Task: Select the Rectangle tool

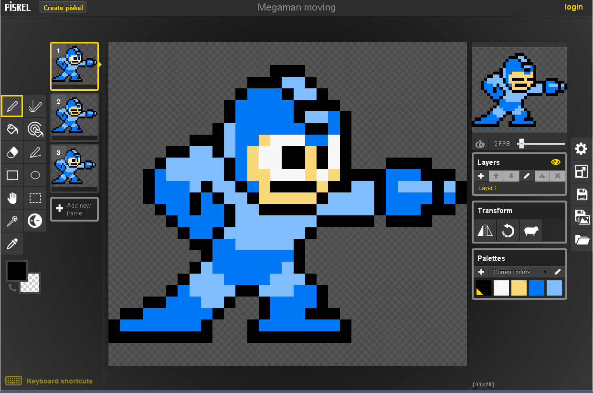Action: (x=12, y=175)
